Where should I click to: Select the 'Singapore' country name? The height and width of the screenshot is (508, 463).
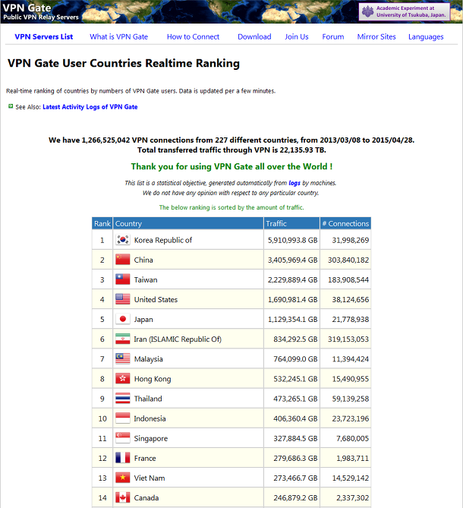pyautogui.click(x=151, y=439)
